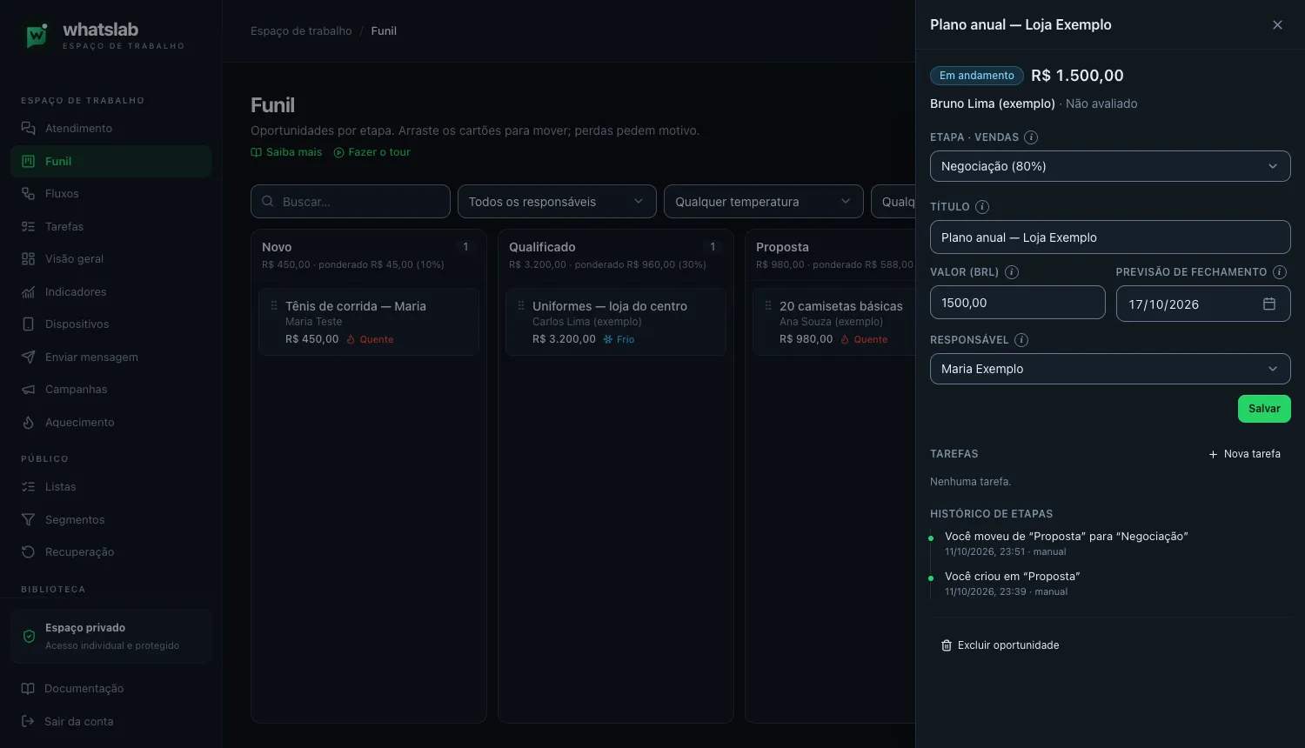Click the whatslab logo icon

pos(37,36)
